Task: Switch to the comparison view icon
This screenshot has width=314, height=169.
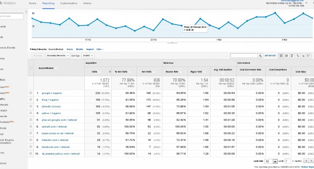Action: [297, 56]
